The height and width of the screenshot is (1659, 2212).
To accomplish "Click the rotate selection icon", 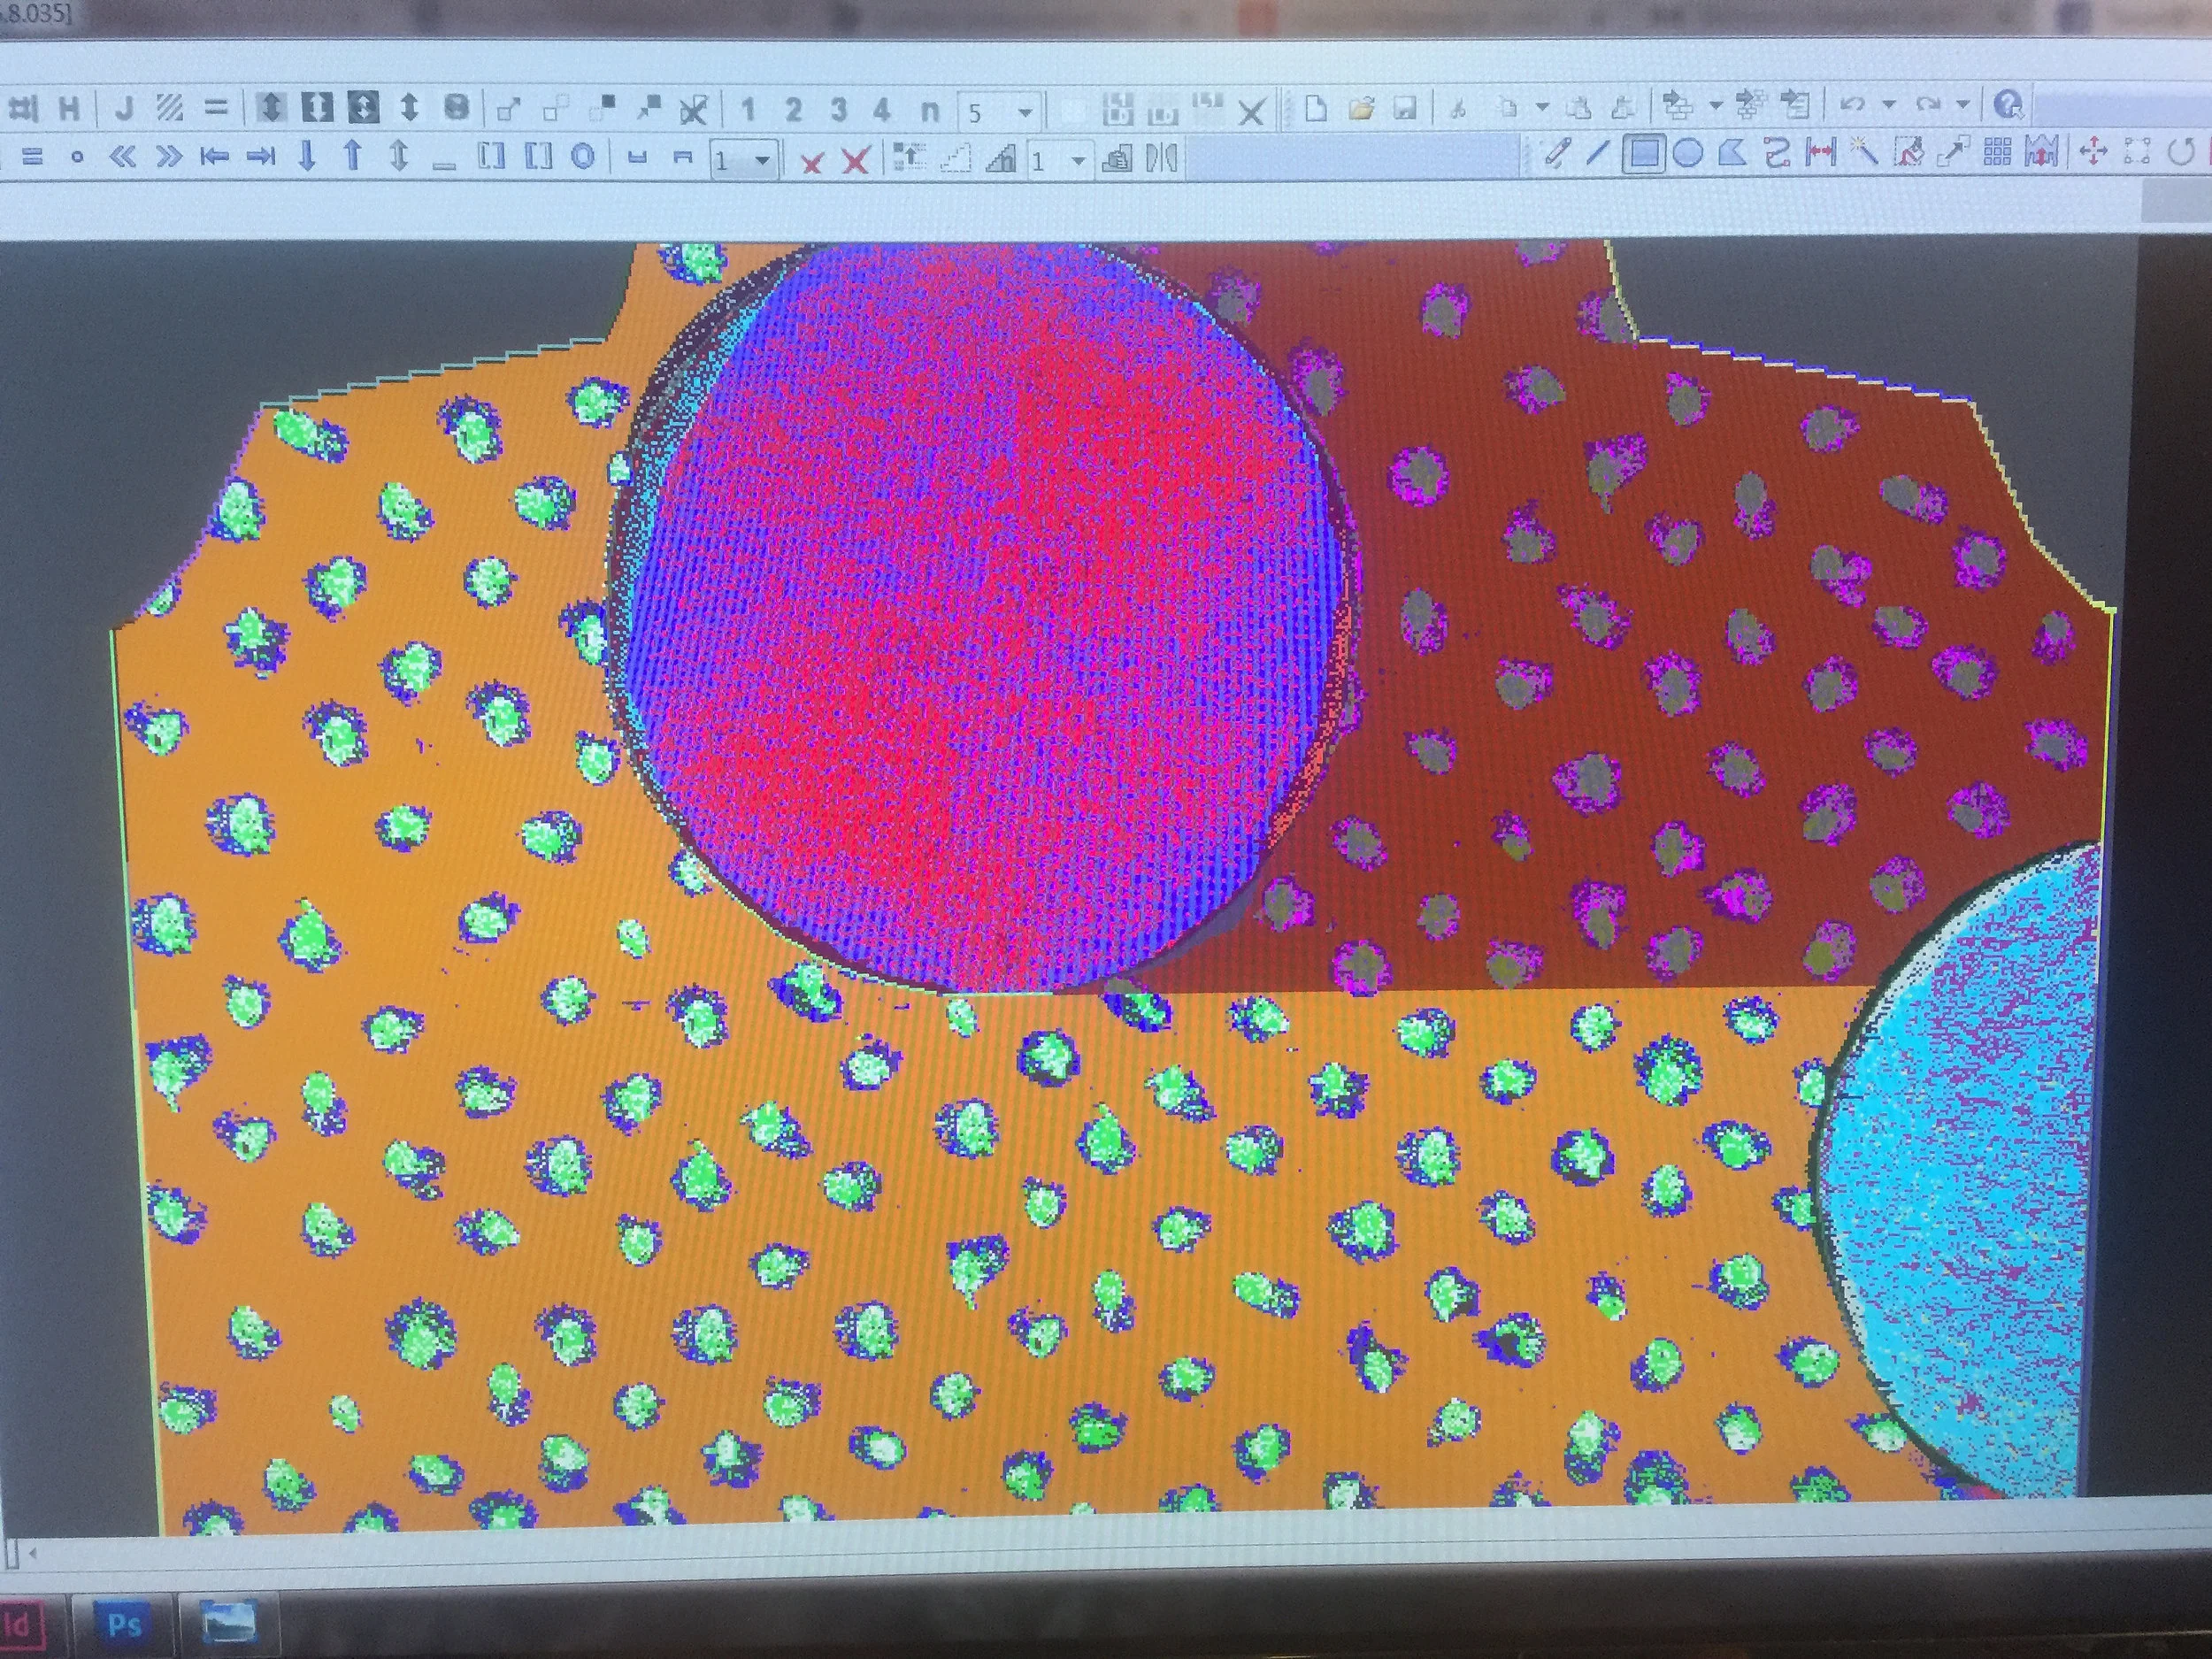I will tap(2181, 152).
